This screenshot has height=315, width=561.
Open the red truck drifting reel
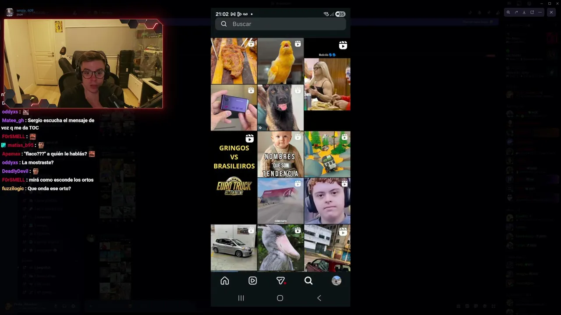coord(280,201)
